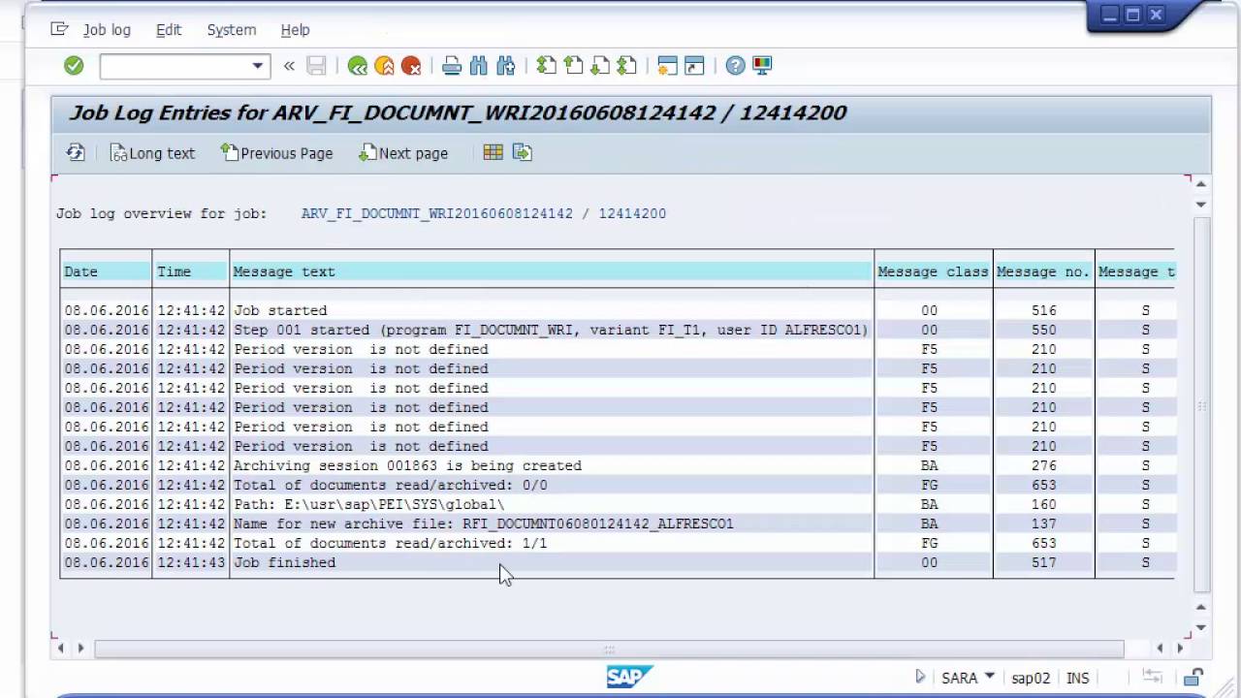Click the Previous Page text button
The height and width of the screenshot is (698, 1241).
coord(277,153)
